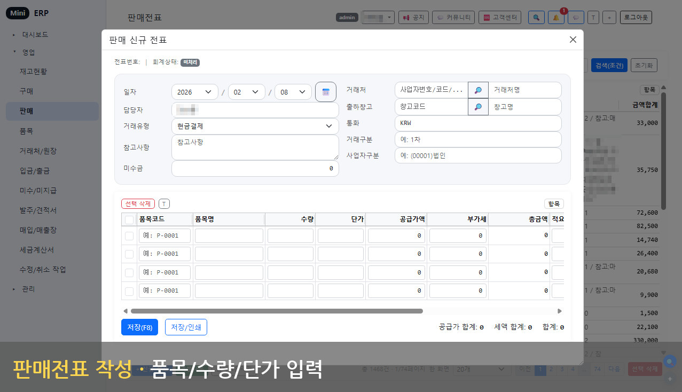Screen dimensions: 682x392
Task: Open 발주/견적서 in sidebar
Action: (52, 210)
